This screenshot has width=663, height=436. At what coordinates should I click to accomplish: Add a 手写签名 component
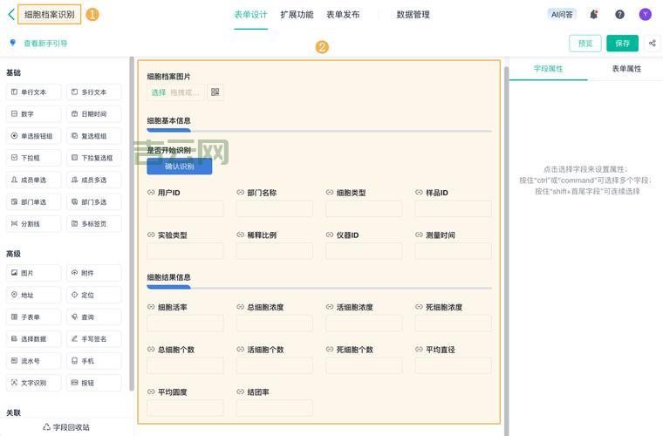click(x=94, y=339)
